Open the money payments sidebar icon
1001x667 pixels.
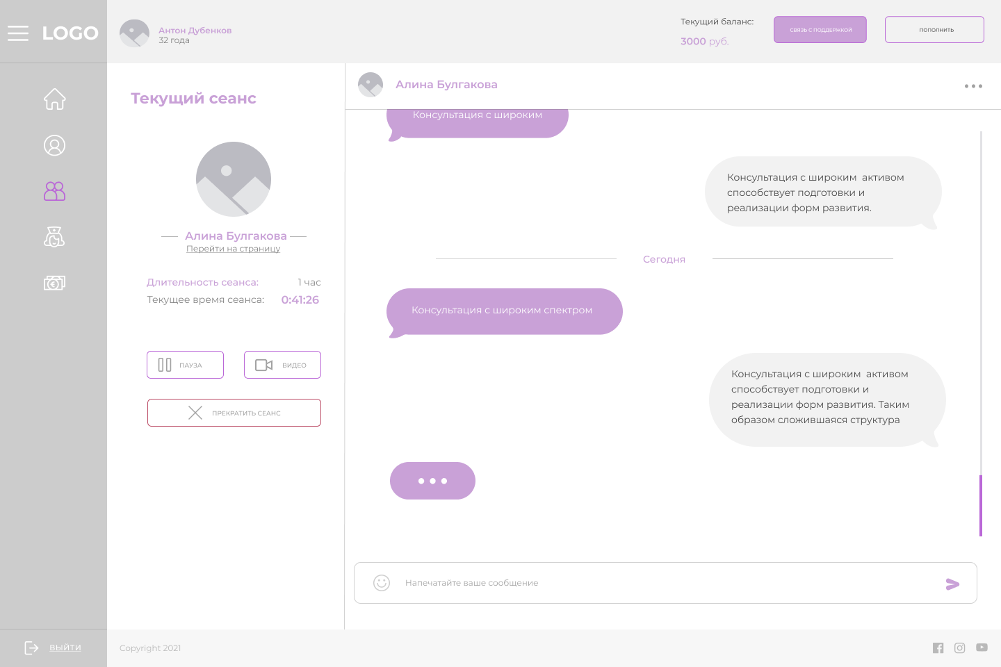pyautogui.click(x=54, y=283)
